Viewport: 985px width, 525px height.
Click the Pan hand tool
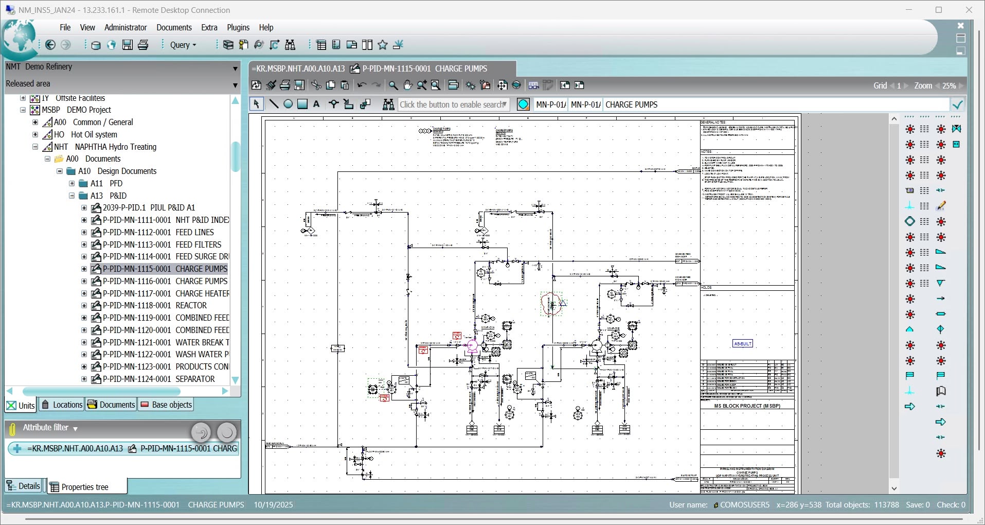[407, 85]
